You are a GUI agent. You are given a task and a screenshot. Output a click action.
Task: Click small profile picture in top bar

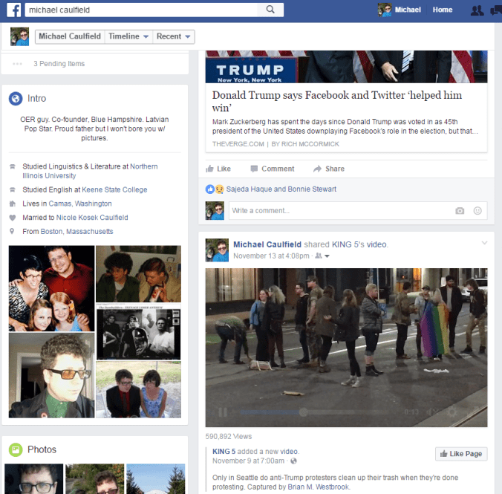coord(384,10)
